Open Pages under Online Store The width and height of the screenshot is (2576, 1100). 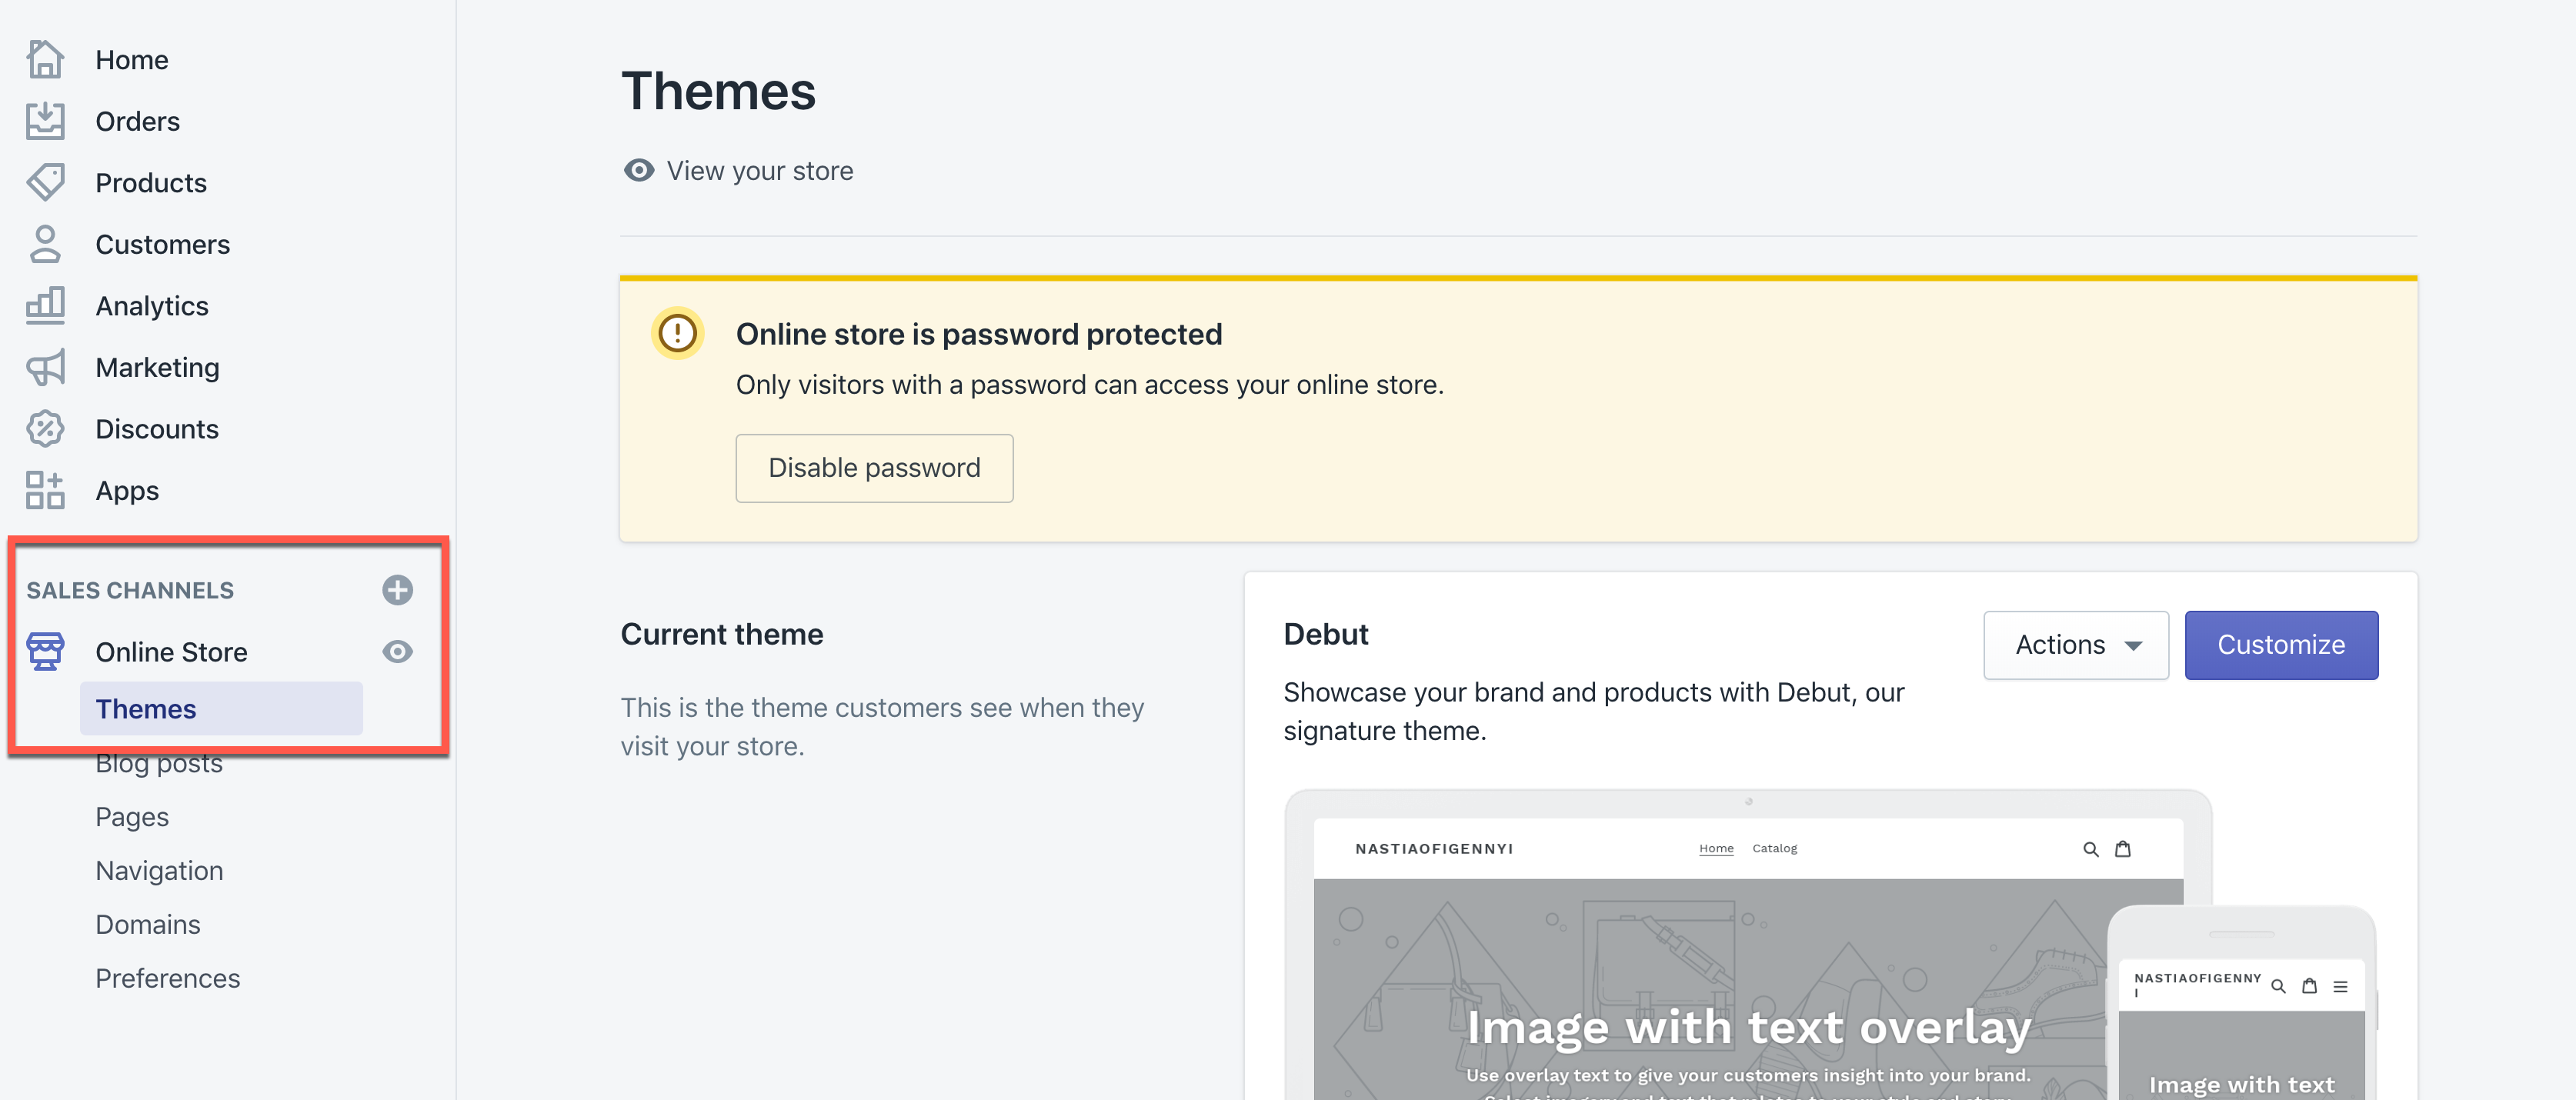[132, 817]
